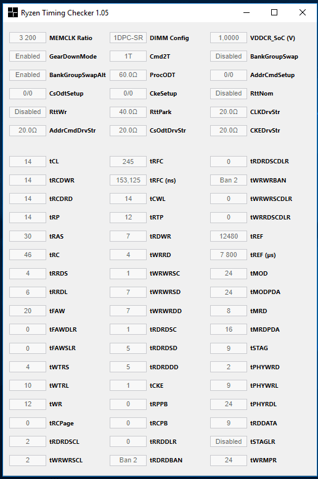Screen dimensions: 318x479
Task: Click the Ryzen Timing Checker app icon
Action: pos(13,12)
